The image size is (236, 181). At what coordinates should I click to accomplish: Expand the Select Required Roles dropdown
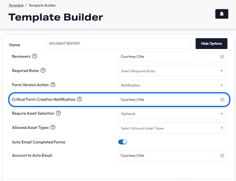[172, 71]
